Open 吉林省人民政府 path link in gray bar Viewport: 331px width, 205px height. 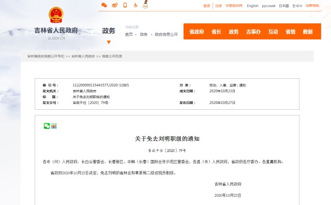coord(83,56)
